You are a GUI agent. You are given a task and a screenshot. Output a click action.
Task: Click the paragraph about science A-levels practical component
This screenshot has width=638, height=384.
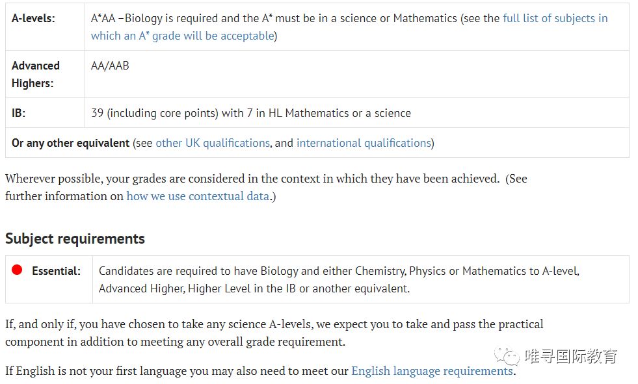tap(274, 333)
